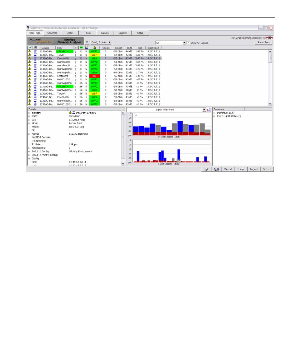Open chart options icon beside Signal And Noise

pos(208,110)
